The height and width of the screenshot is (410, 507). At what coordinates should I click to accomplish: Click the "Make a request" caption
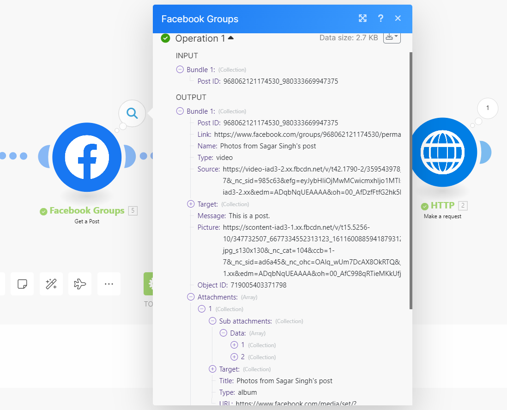442,216
